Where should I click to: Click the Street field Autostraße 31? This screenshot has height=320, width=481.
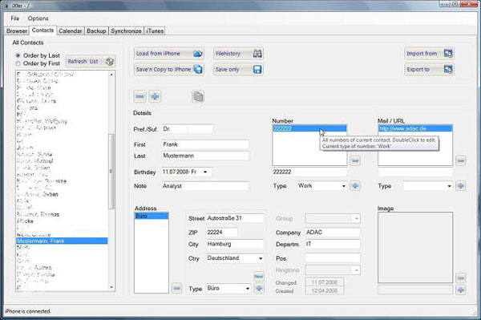[x=235, y=218]
